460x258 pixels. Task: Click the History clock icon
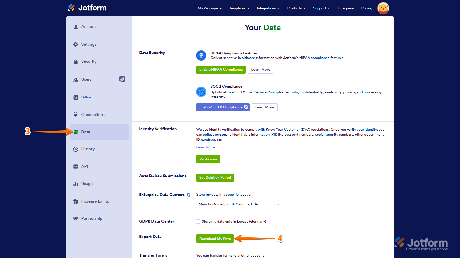(76, 149)
